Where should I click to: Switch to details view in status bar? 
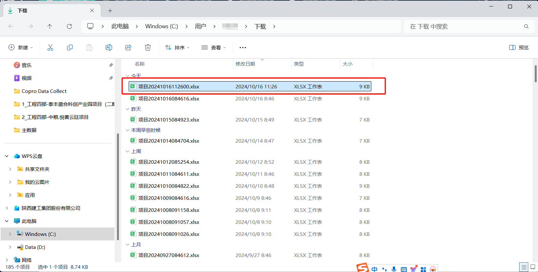coord(524,267)
